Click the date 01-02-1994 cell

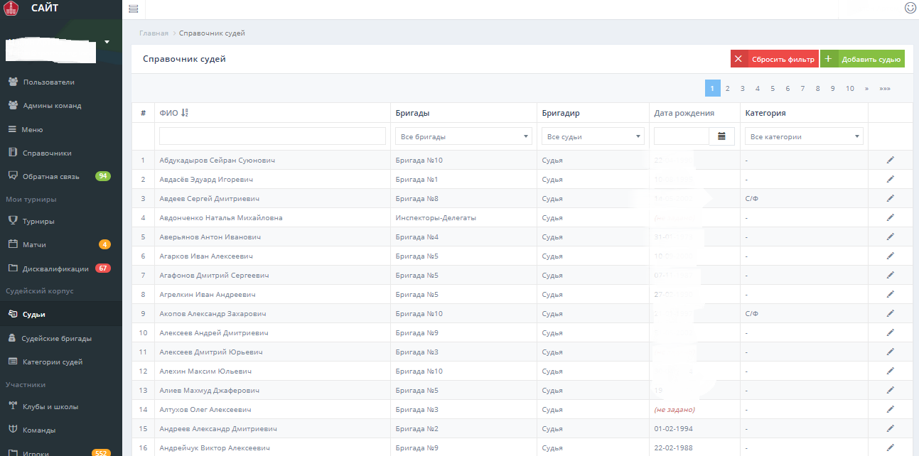pyautogui.click(x=673, y=428)
